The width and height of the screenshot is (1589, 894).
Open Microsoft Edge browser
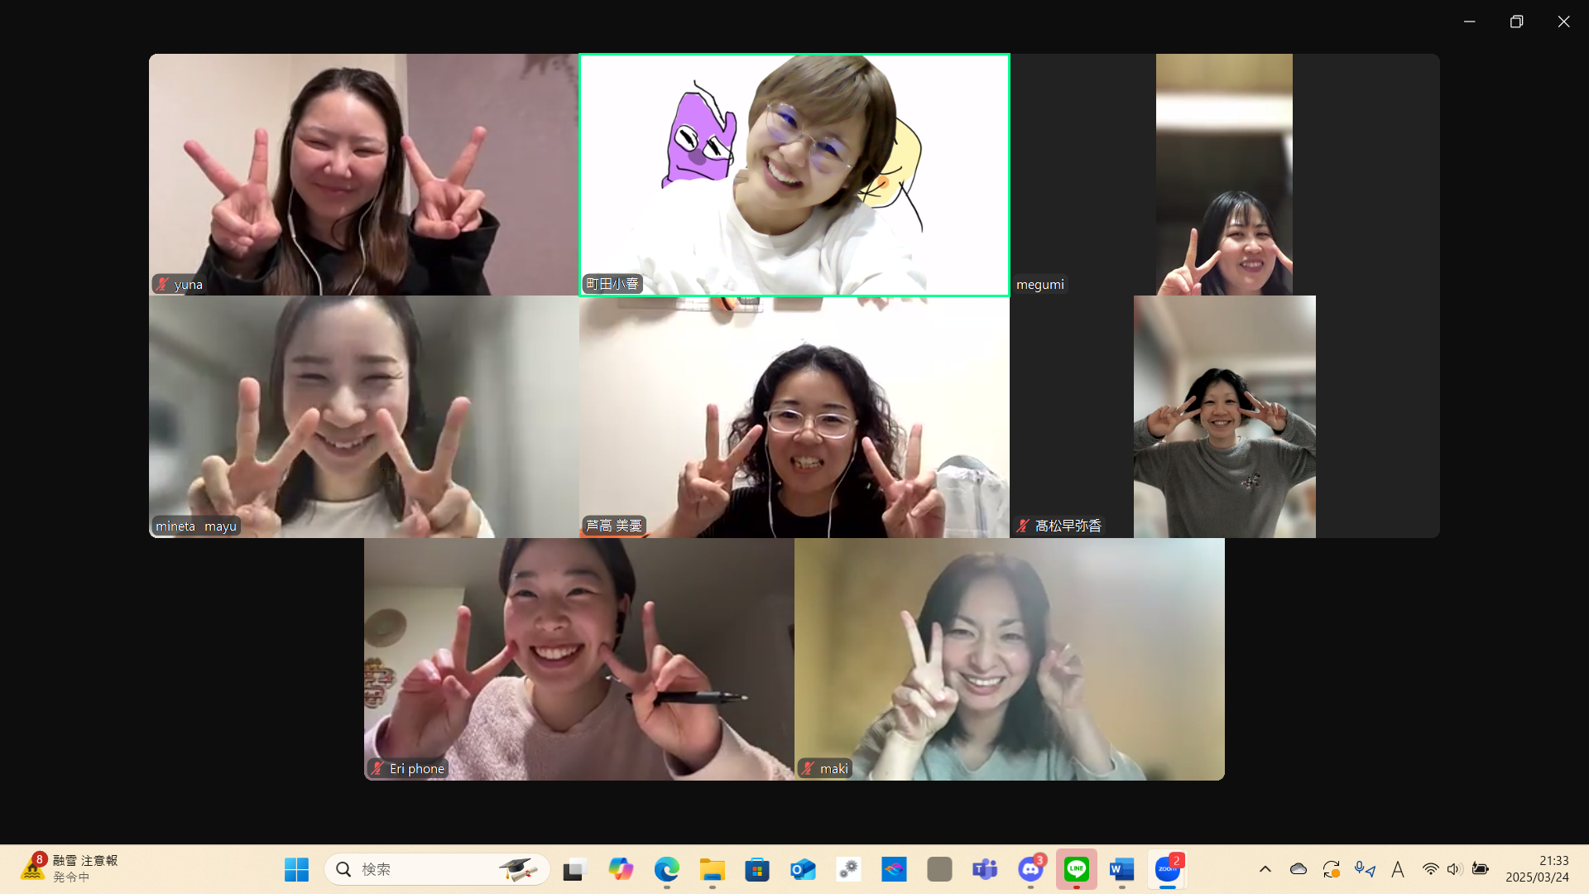pyautogui.click(x=666, y=869)
